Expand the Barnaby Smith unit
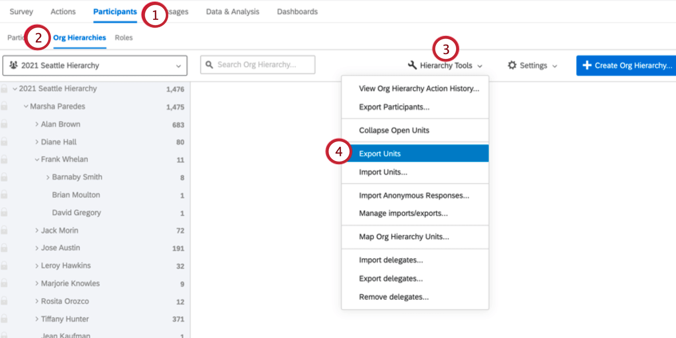Viewport: 676px width, 338px height. pyautogui.click(x=48, y=177)
